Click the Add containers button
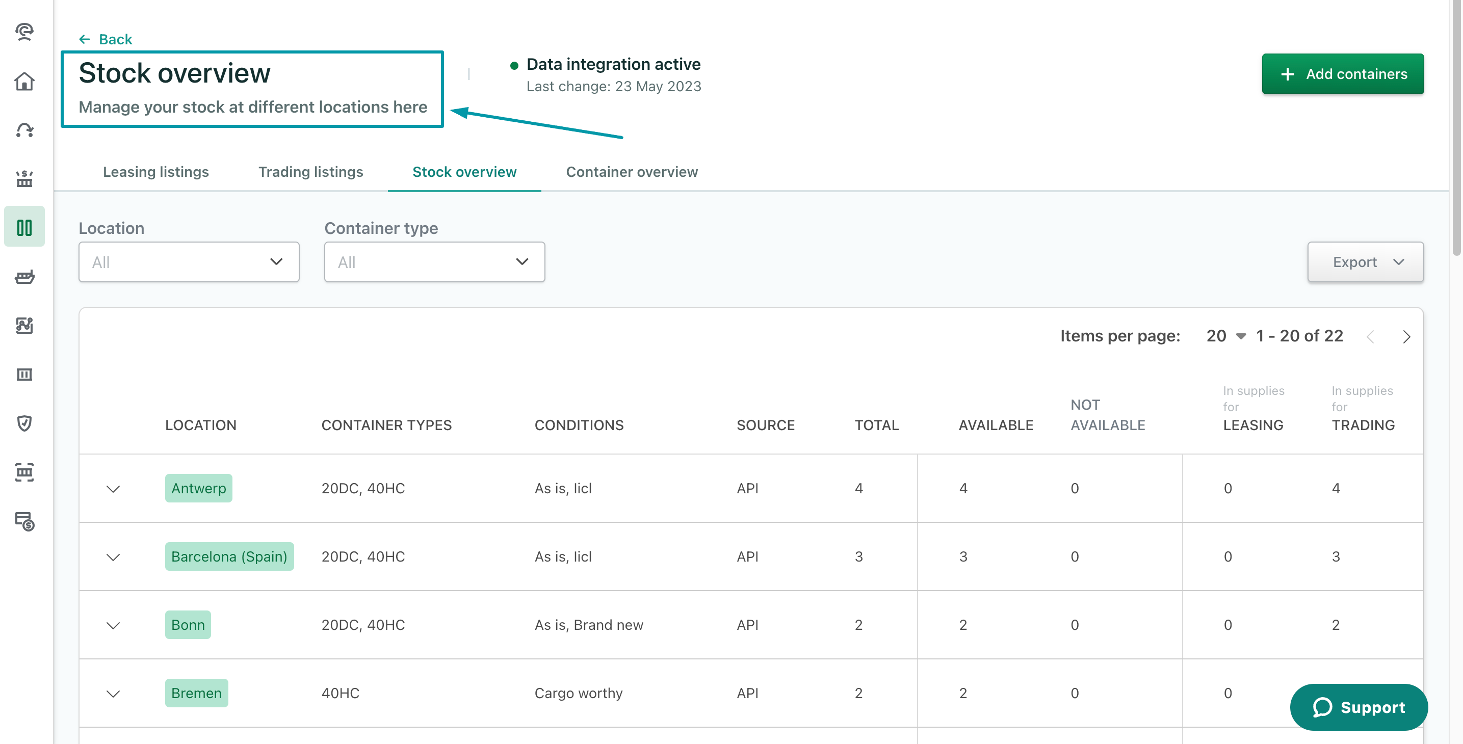The width and height of the screenshot is (1463, 744). tap(1342, 74)
